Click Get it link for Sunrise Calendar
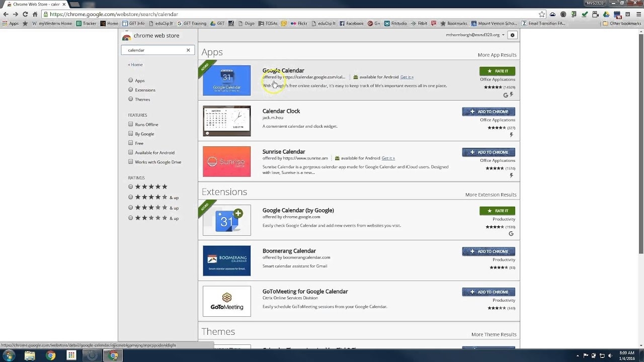The height and width of the screenshot is (362, 644). tap(388, 158)
